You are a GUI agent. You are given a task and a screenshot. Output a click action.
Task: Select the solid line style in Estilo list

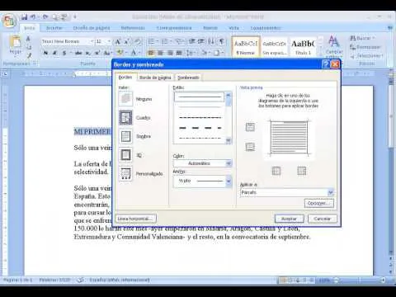click(x=199, y=97)
